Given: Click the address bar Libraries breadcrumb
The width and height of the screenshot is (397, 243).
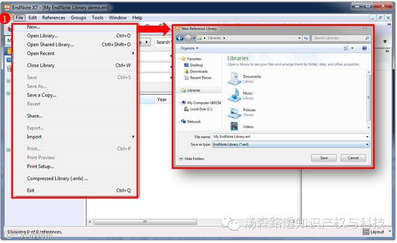Looking at the screenshot, I should click(214, 38).
